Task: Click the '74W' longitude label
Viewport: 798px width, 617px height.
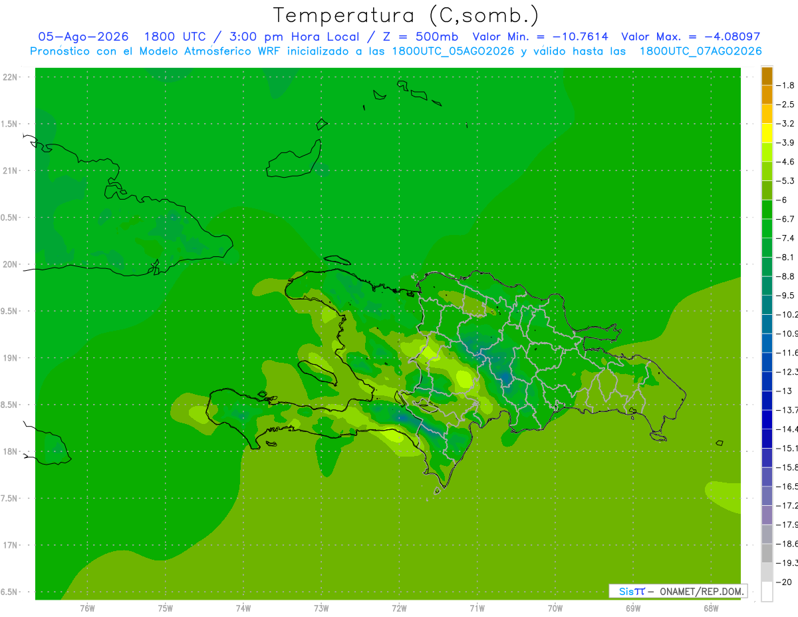Action: 243,608
